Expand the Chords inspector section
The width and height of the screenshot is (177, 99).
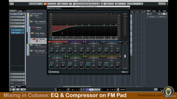[17, 20]
